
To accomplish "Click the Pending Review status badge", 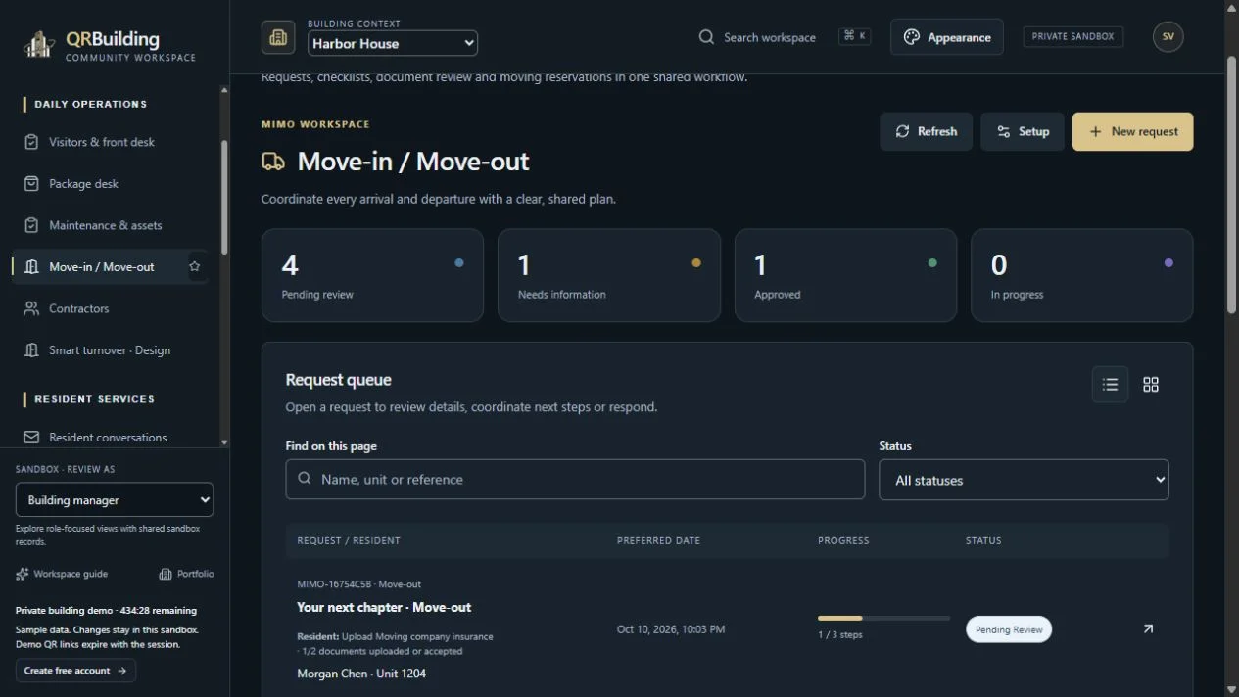I will (x=1009, y=629).
